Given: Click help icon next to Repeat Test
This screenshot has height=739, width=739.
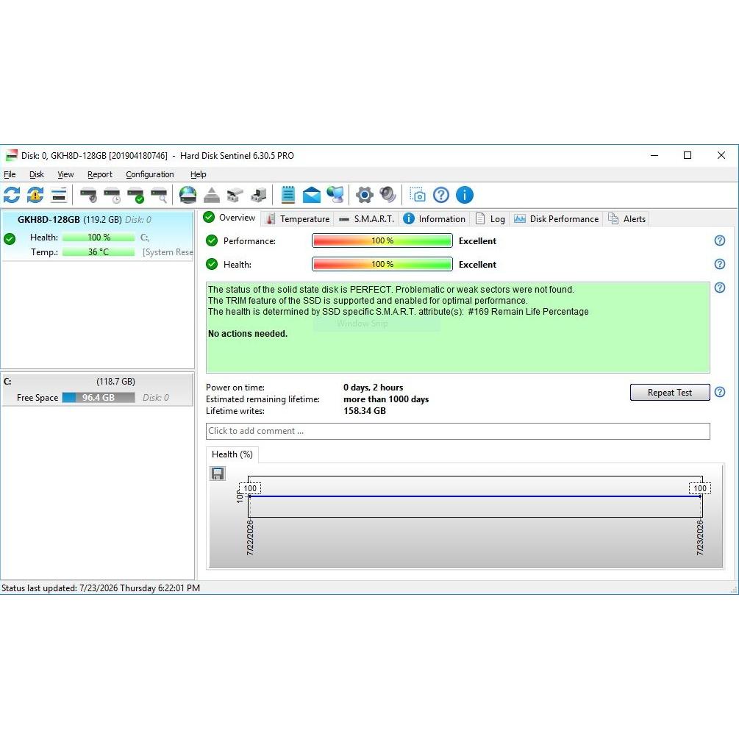Looking at the screenshot, I should point(720,392).
